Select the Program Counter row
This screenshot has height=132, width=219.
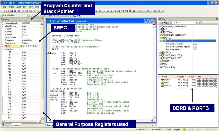tap(22, 23)
